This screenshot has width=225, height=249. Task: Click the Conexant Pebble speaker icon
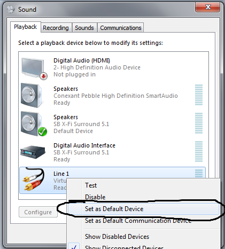click(31, 95)
